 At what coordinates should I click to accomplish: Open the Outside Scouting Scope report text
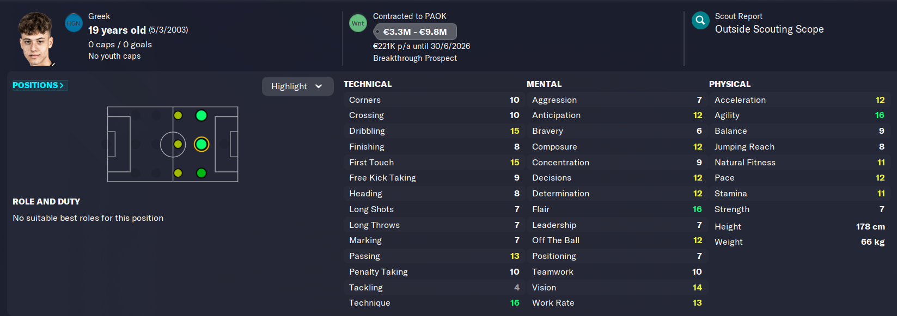point(769,29)
